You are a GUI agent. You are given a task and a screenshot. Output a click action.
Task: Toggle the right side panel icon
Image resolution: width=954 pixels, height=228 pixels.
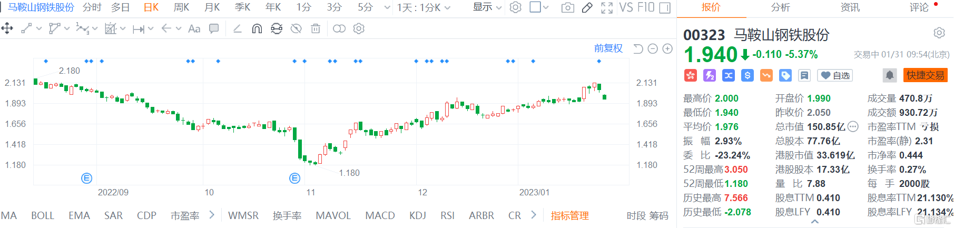[x=665, y=8]
